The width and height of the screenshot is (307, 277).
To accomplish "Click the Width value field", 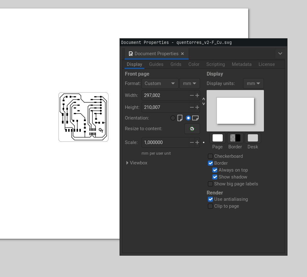I will tap(165, 95).
